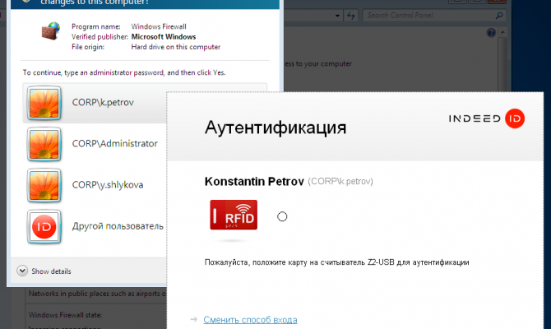Choose the CORP\y.shlykova user picture

(44, 185)
